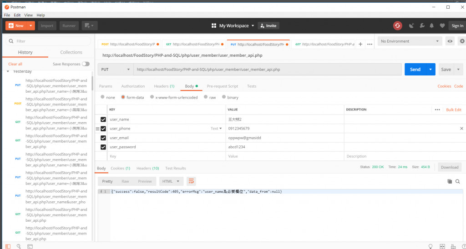
Task: Copy response body to clipboard icon
Action: (x=450, y=181)
